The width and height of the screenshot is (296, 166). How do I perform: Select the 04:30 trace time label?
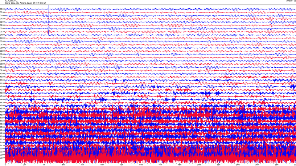[x=2, y=38]
